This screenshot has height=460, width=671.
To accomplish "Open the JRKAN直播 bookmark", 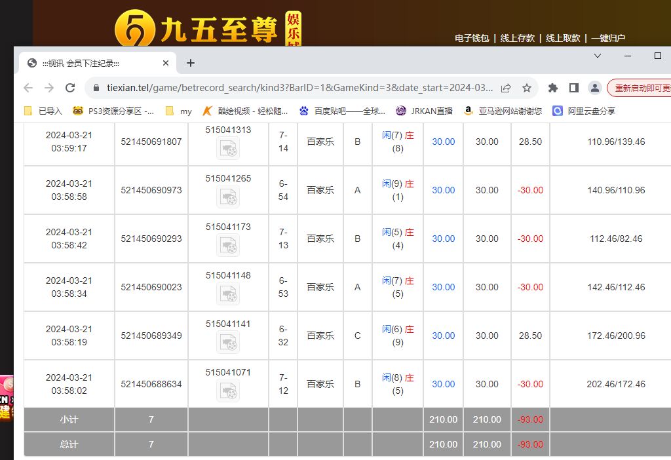I will point(425,111).
